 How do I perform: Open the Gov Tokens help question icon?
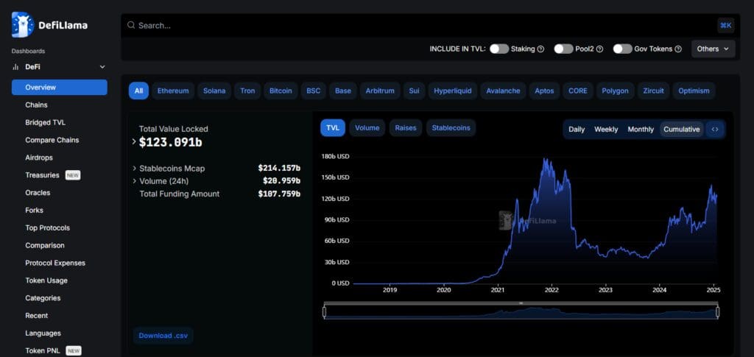[x=678, y=49]
